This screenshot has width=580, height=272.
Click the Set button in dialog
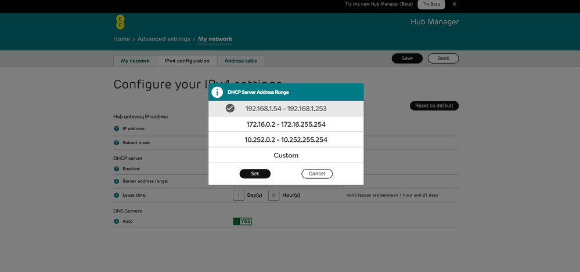coord(255,174)
